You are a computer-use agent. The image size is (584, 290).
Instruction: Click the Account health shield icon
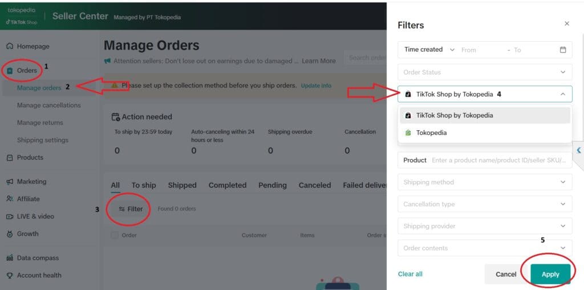(x=10, y=275)
